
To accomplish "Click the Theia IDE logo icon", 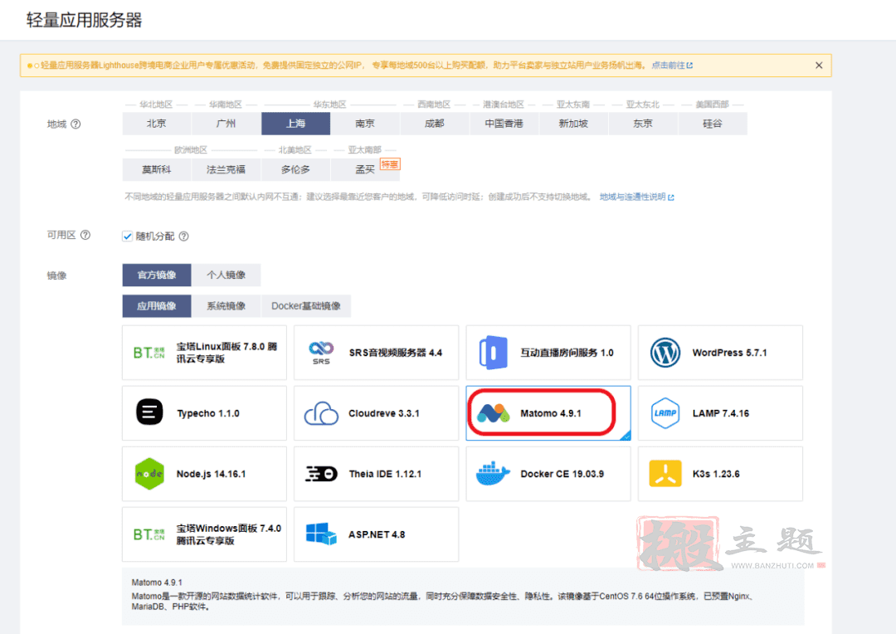I will pyautogui.click(x=321, y=474).
